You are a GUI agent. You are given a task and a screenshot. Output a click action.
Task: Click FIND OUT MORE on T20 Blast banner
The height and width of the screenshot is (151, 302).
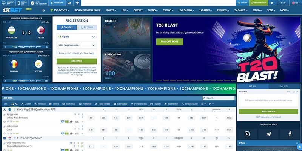tap(169, 42)
